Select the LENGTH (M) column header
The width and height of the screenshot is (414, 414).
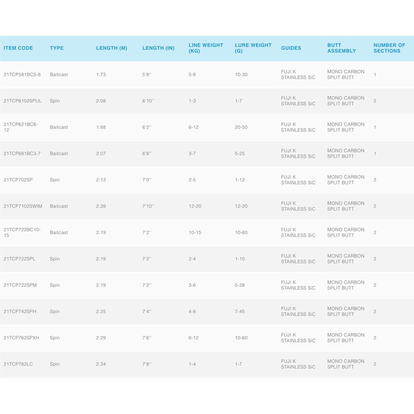[x=111, y=48]
